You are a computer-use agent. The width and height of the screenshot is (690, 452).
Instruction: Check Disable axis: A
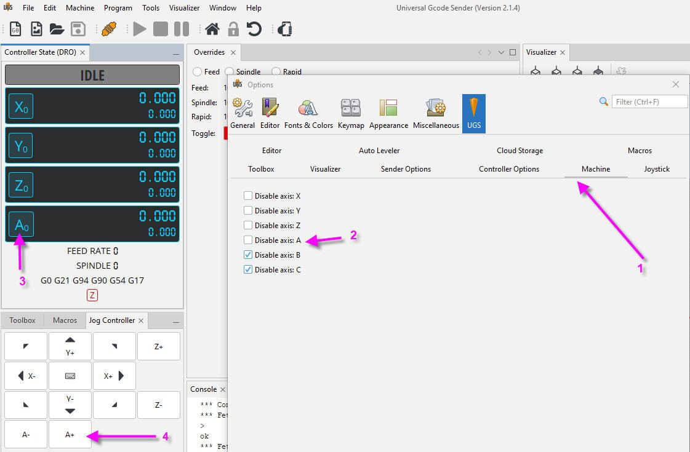click(x=248, y=240)
